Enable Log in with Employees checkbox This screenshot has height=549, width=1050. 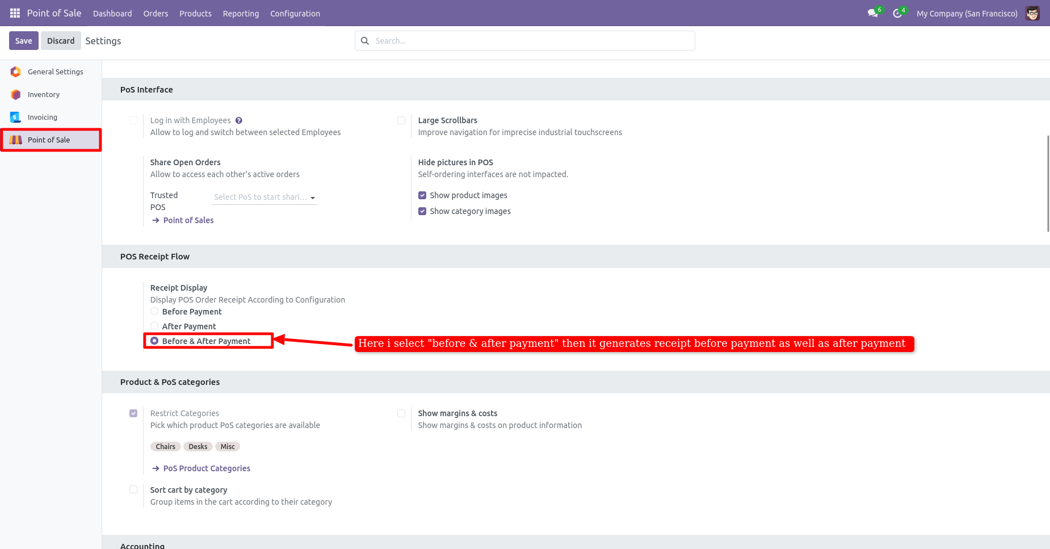133,120
